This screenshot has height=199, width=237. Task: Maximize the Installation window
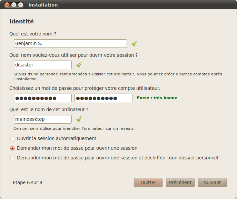(x=21, y=5)
